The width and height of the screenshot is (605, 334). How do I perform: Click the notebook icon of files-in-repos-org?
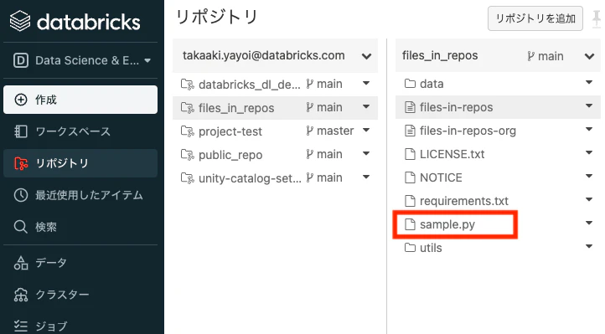coord(410,131)
